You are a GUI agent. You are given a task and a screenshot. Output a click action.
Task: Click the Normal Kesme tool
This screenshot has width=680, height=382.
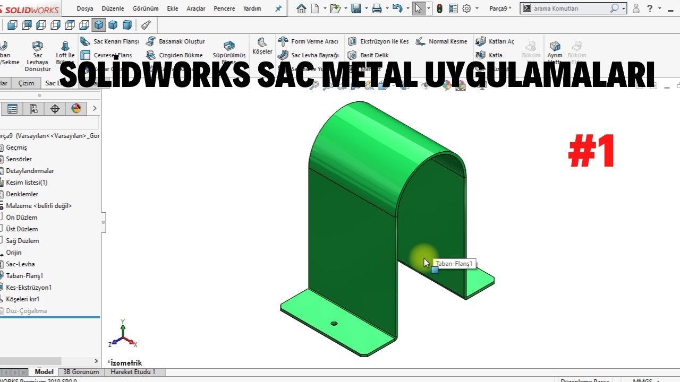coord(441,41)
